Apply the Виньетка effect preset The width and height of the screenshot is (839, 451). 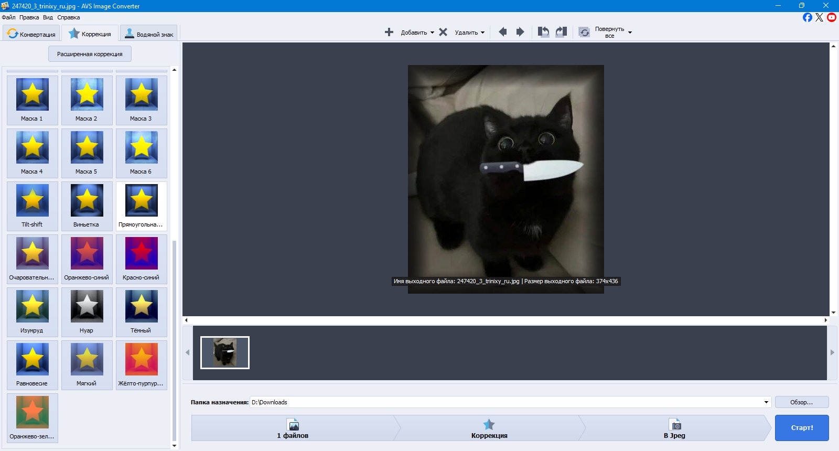pos(87,206)
